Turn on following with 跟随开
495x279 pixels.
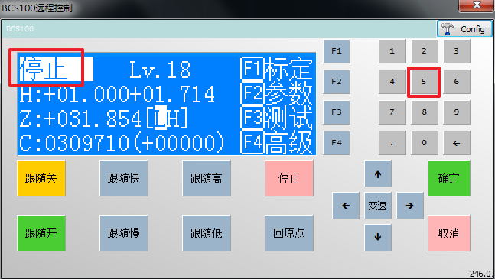[41, 233]
